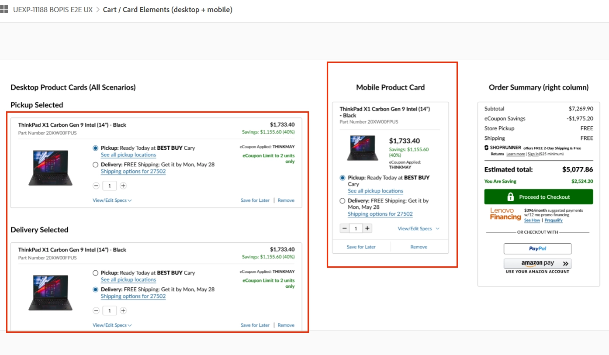609x355 pixels.
Task: Click the lock icon on Proceed to Checkout
Action: click(510, 197)
